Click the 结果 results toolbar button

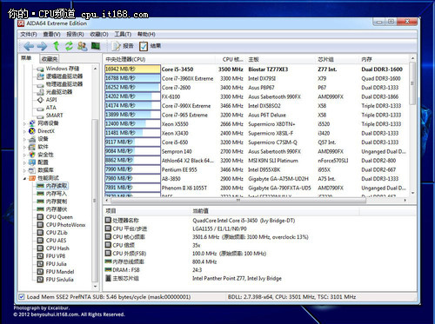[x=150, y=46]
